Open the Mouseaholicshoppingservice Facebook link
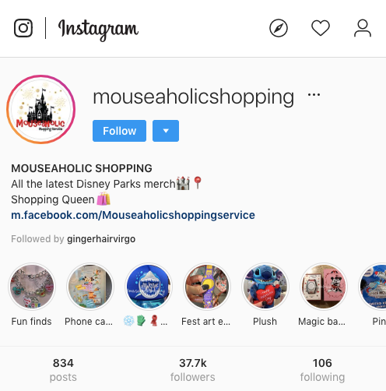Screen dimensions: 386x391 point(133,215)
